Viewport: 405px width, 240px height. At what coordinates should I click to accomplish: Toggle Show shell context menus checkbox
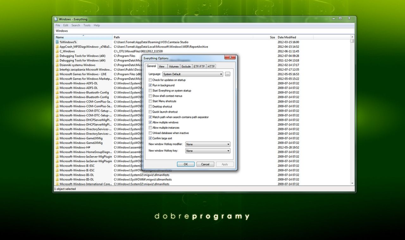click(150, 96)
